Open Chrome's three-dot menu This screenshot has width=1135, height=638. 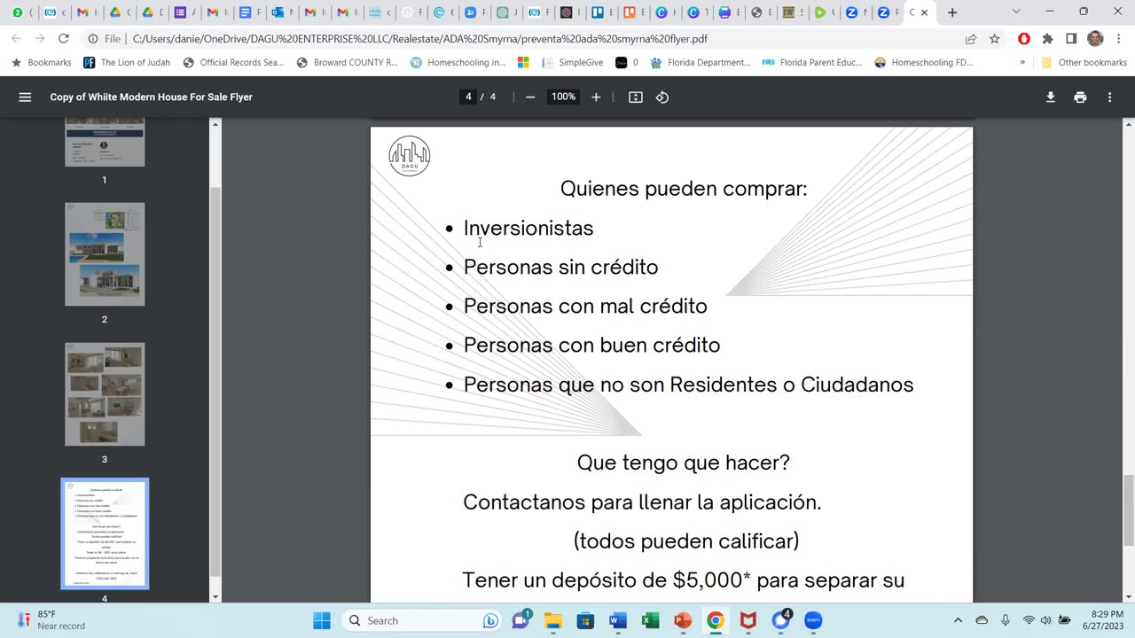(x=1119, y=39)
